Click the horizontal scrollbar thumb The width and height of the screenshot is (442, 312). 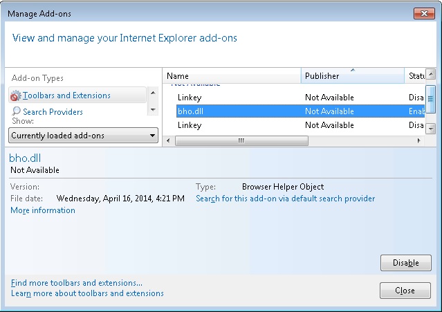coord(241,140)
